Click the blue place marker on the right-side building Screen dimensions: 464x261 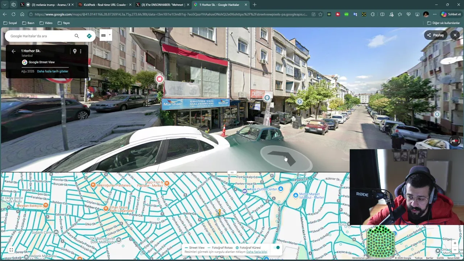437,114
